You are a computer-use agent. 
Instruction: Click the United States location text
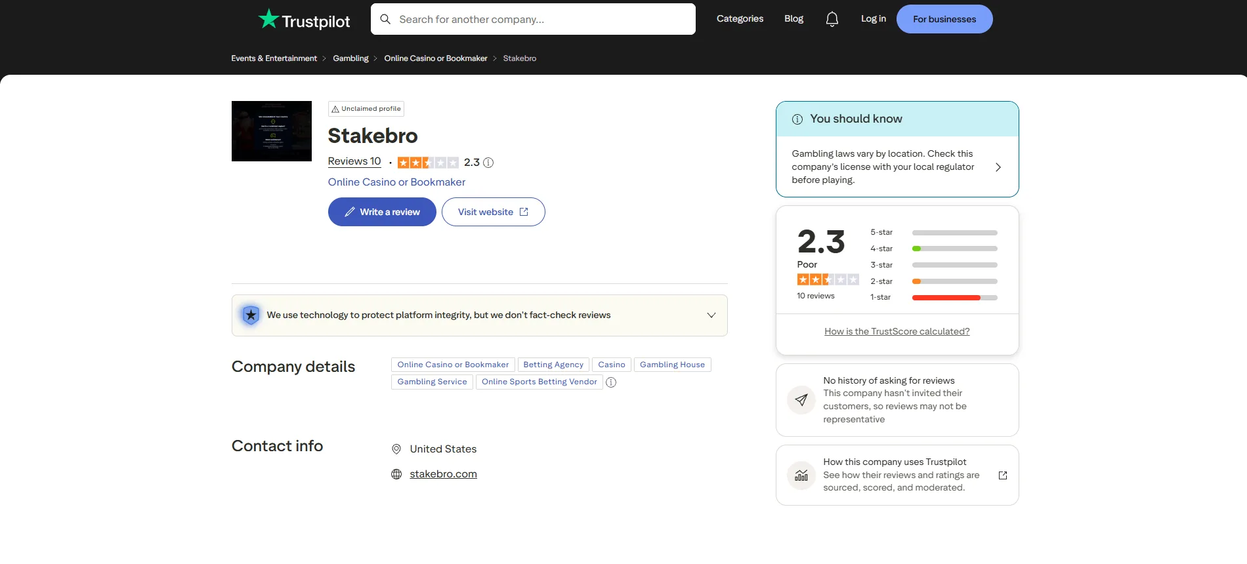(443, 449)
